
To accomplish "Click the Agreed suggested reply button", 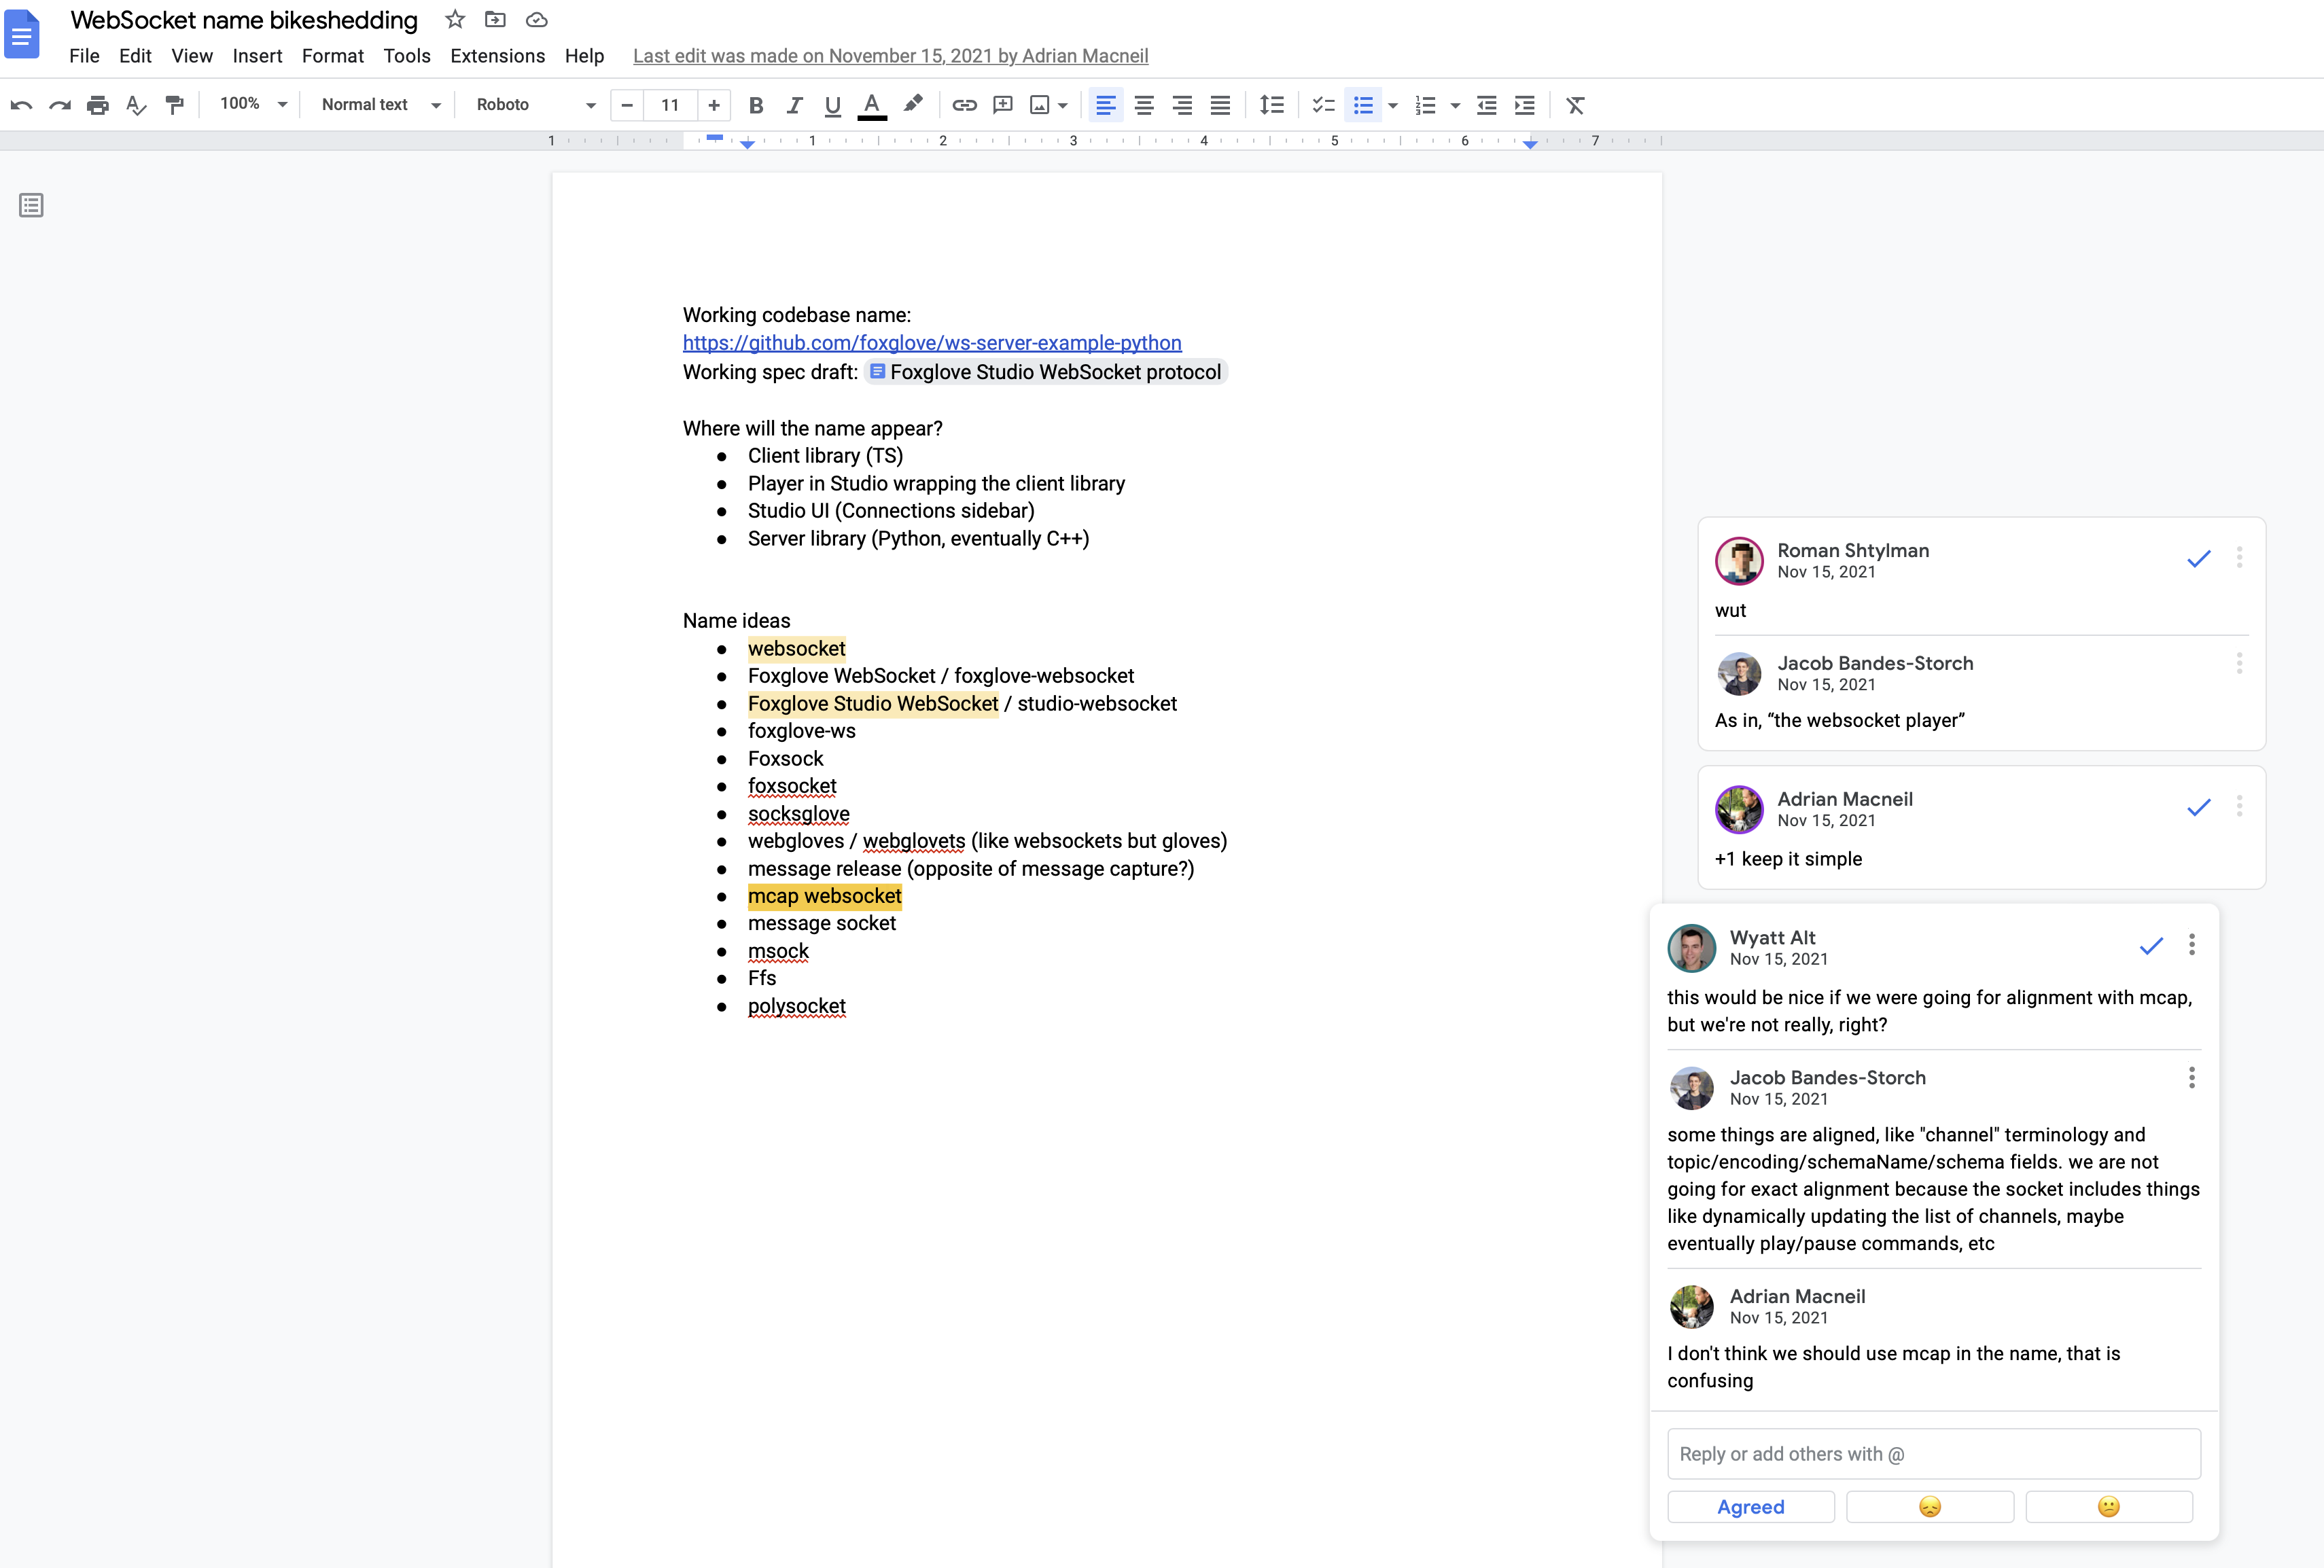I will point(1750,1507).
